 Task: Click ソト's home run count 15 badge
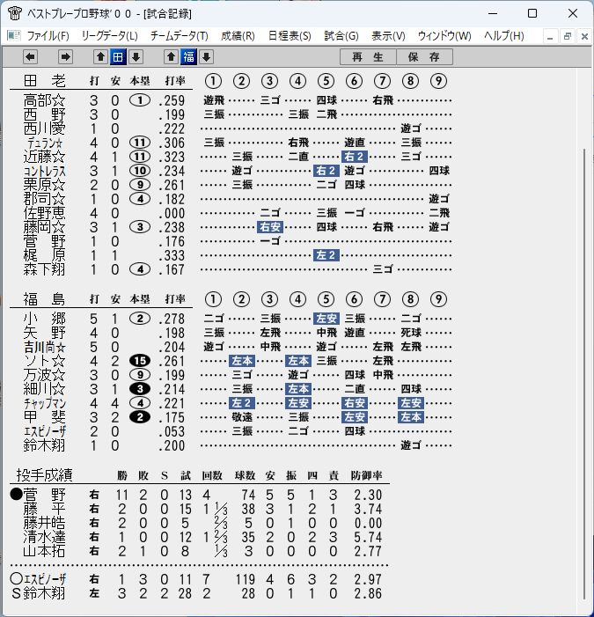point(140,361)
